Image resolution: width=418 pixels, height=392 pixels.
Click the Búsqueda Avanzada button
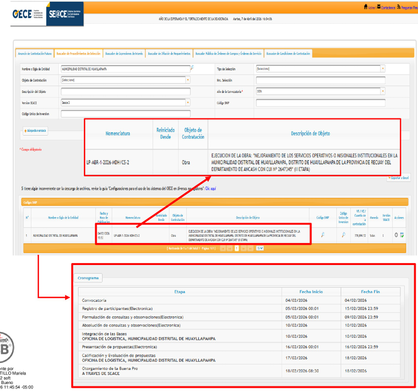click(x=35, y=130)
